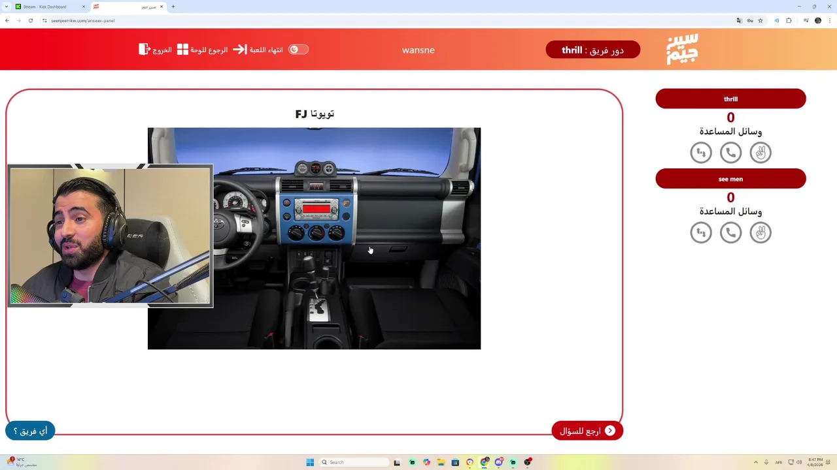Use thrill team's two-fingers helper icon
This screenshot has height=470, width=837.
point(760,153)
